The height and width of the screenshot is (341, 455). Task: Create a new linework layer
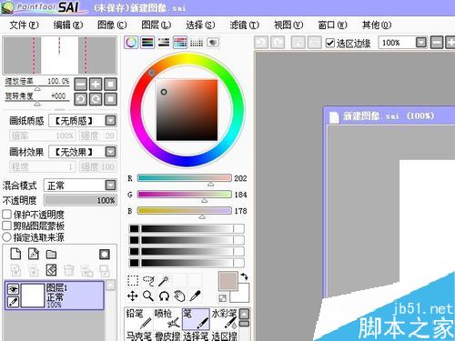[x=34, y=254]
